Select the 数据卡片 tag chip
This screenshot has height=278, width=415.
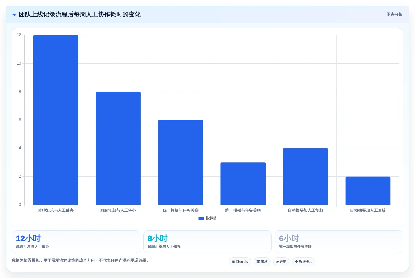[304, 262]
